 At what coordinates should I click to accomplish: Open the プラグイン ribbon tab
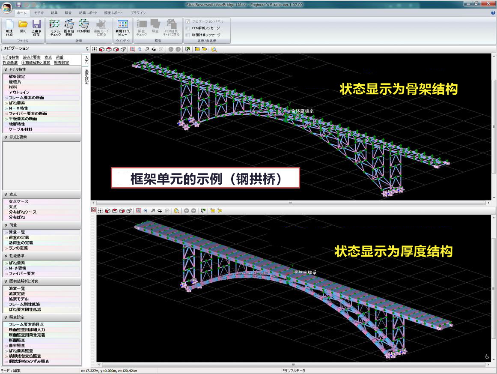(138, 13)
